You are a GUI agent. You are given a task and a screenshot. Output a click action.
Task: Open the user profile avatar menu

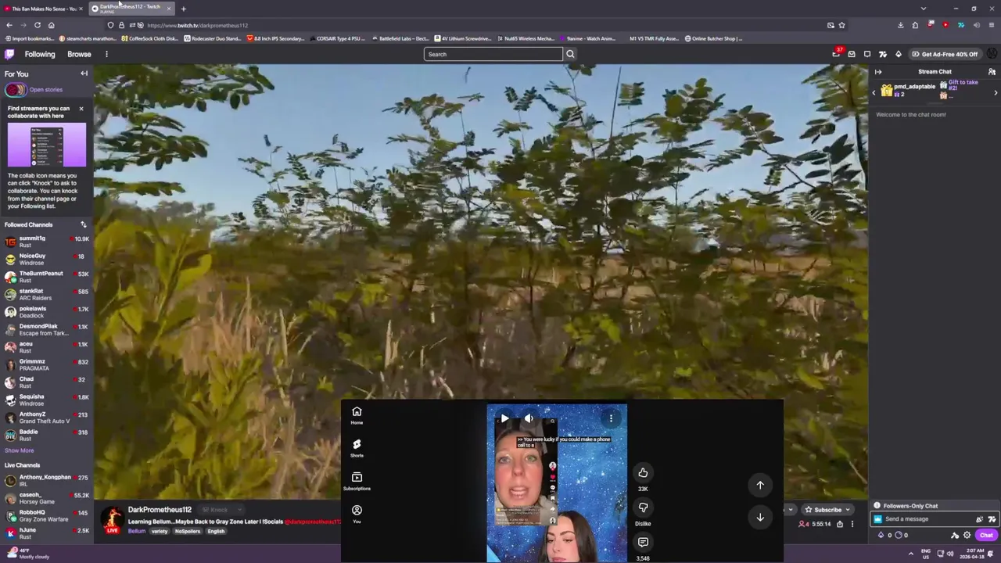(x=992, y=54)
